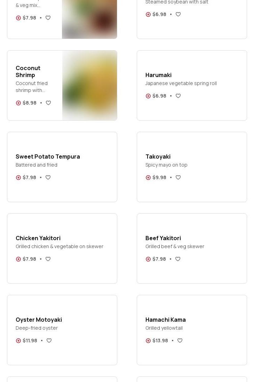Viewport: 261px width, 382px height.
Task: Favorite the Oyster Motoyaki dish
Action: coord(49,341)
